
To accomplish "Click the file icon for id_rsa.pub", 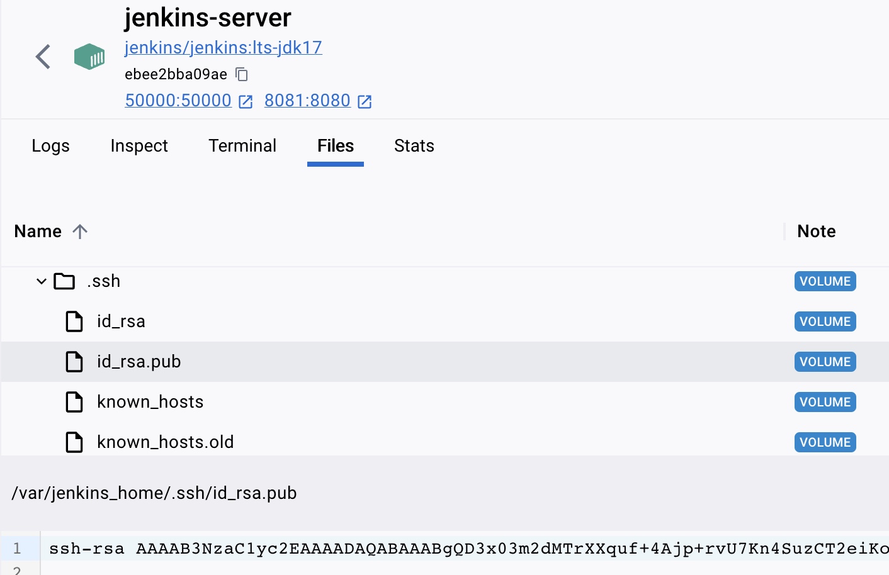I will (74, 362).
